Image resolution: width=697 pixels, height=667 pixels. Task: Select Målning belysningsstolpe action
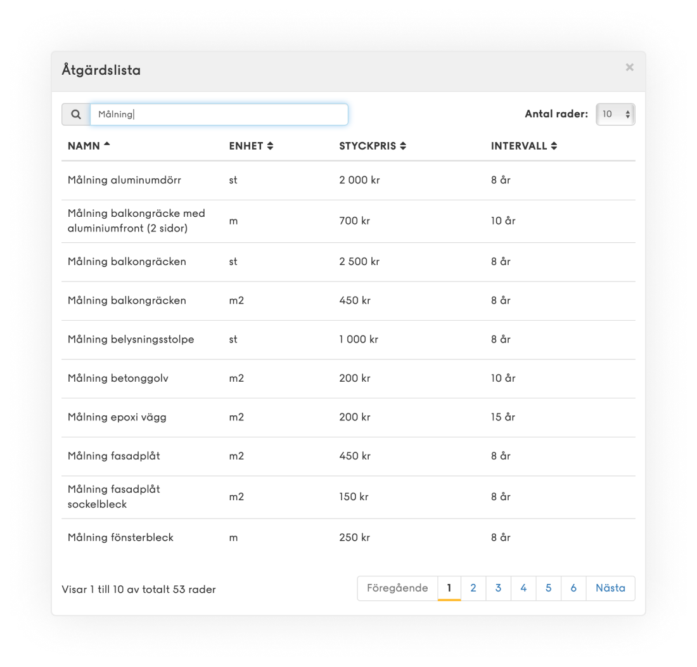click(131, 339)
